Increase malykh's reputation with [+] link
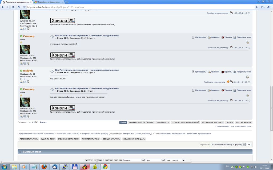This screenshot has width=273, height=170. coord(22,79)
